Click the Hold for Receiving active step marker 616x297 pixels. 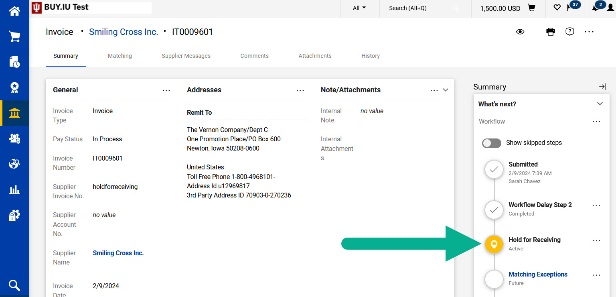point(494,244)
